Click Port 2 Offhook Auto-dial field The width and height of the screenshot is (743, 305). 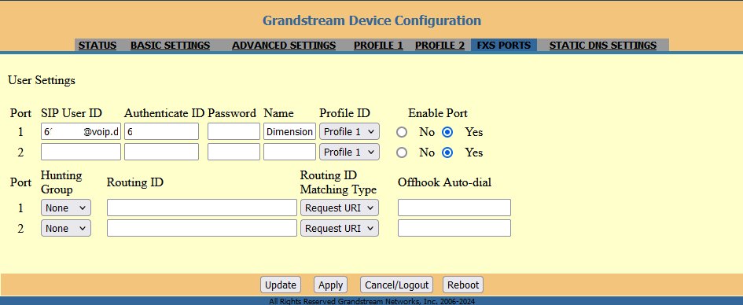click(454, 228)
